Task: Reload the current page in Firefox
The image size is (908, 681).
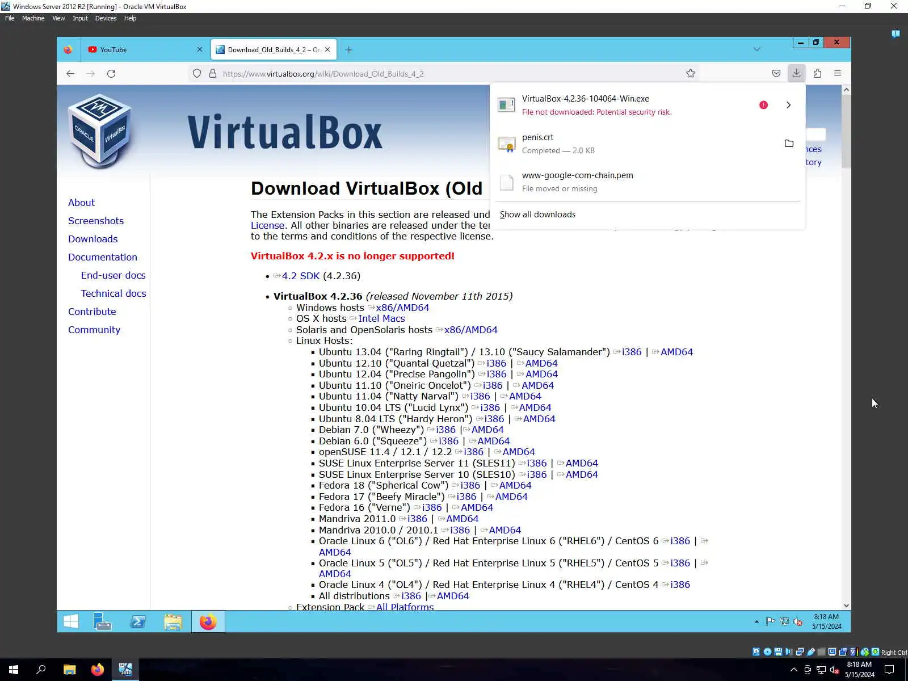Action: click(x=111, y=74)
